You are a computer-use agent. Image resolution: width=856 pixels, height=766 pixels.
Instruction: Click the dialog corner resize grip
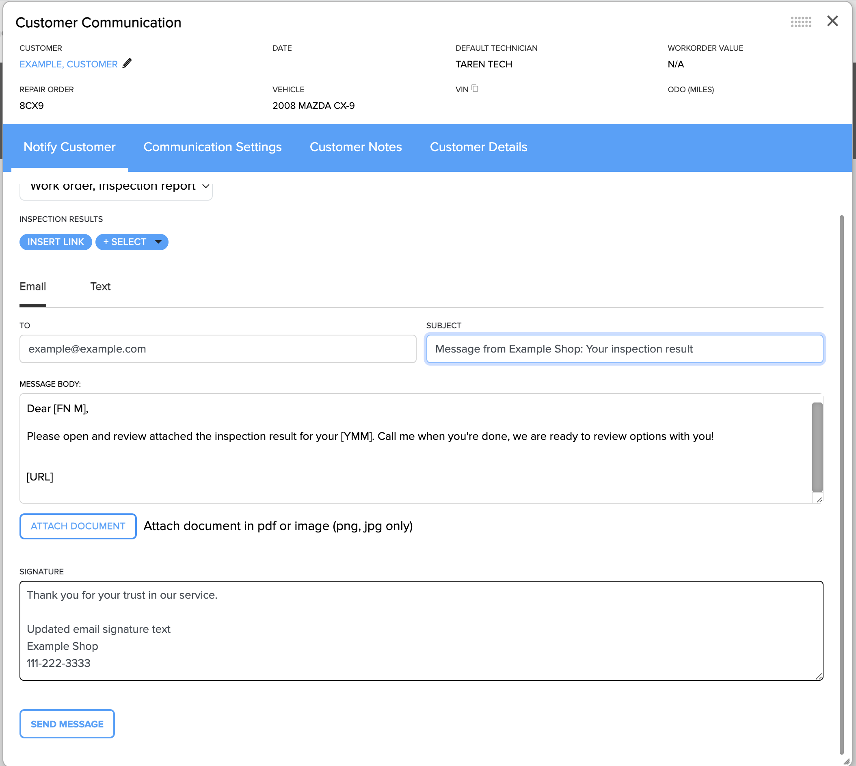(847, 761)
